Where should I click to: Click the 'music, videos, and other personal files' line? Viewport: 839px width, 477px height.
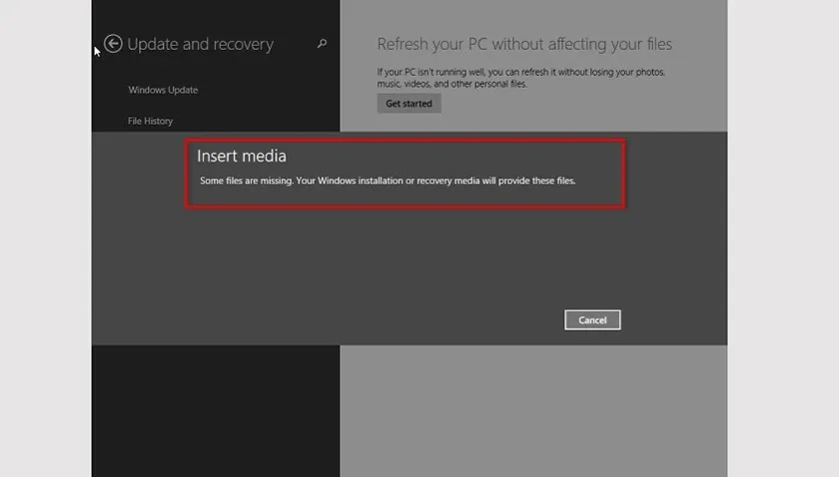[451, 84]
